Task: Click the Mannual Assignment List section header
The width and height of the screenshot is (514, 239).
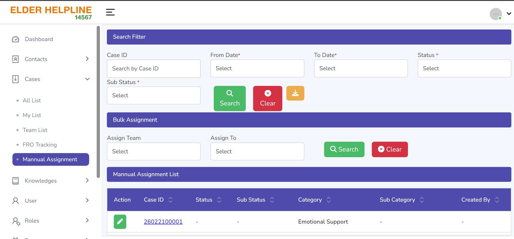Action: (x=309, y=174)
